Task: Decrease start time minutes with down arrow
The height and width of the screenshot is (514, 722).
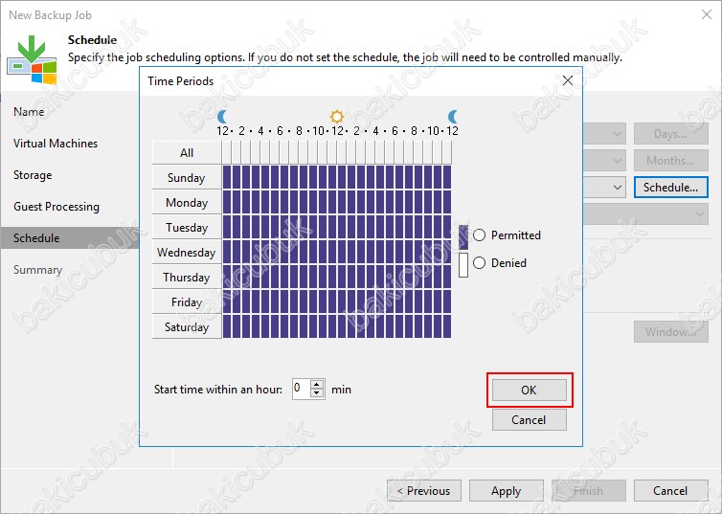Action: (x=316, y=393)
